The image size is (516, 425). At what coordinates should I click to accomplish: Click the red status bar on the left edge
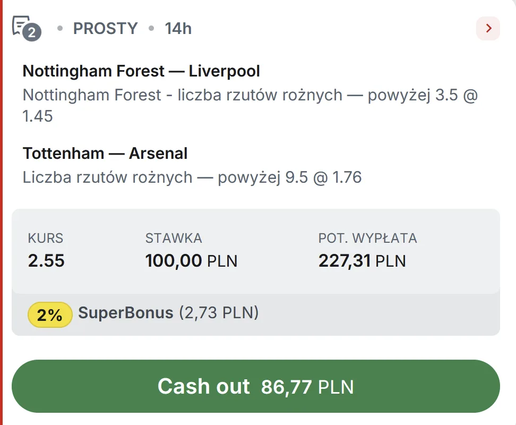pyautogui.click(x=3, y=212)
